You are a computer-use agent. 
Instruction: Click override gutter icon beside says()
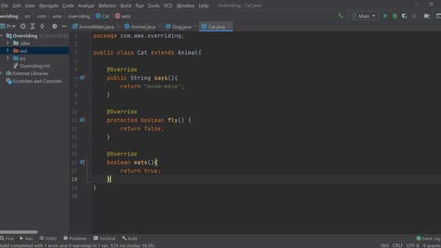(x=82, y=78)
